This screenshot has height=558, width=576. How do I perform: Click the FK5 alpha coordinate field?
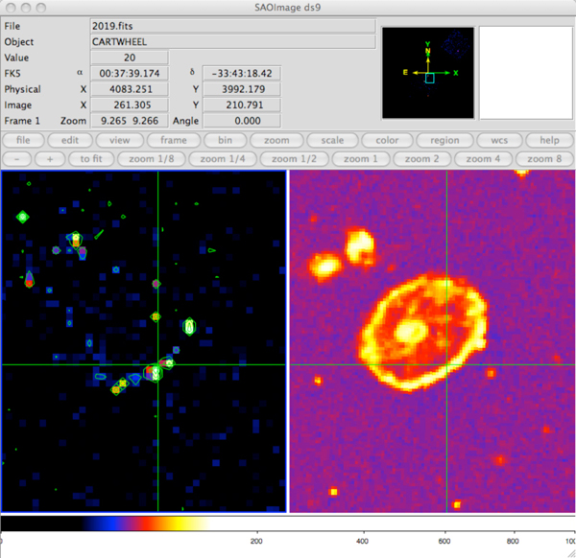(x=130, y=74)
